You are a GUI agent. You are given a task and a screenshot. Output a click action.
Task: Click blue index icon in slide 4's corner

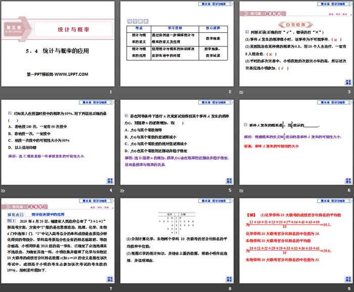coord(110,181)
